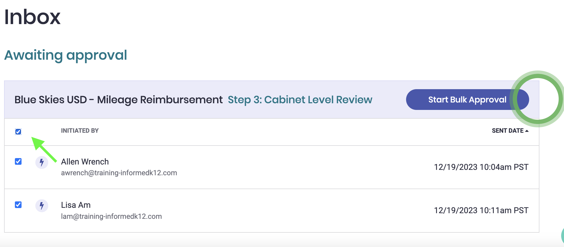Click the lightning bolt icon beside Lisa Am
The height and width of the screenshot is (247, 564).
coord(42,206)
